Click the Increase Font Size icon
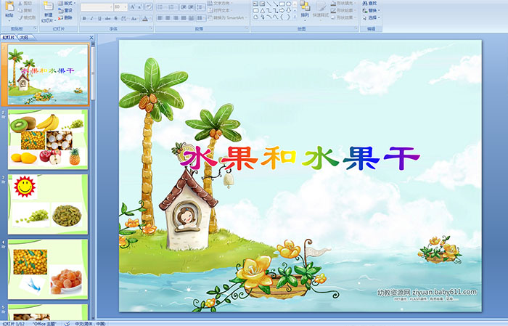Viewport: 508px width, 326px height. (133, 7)
